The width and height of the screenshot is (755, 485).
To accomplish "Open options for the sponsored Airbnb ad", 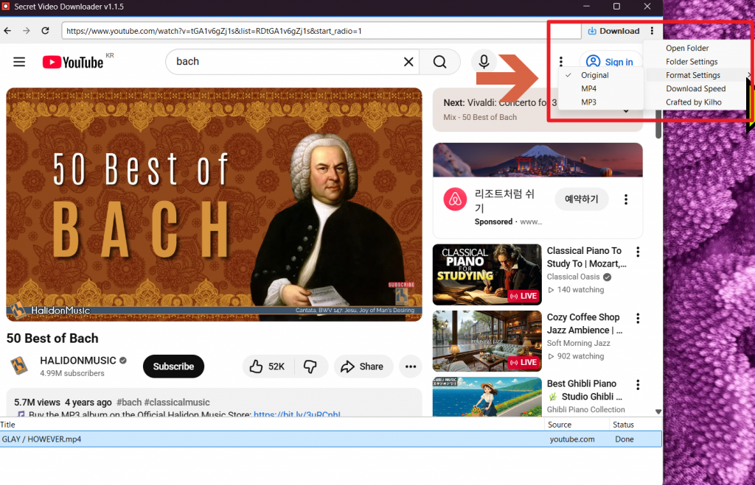I will (x=626, y=199).
